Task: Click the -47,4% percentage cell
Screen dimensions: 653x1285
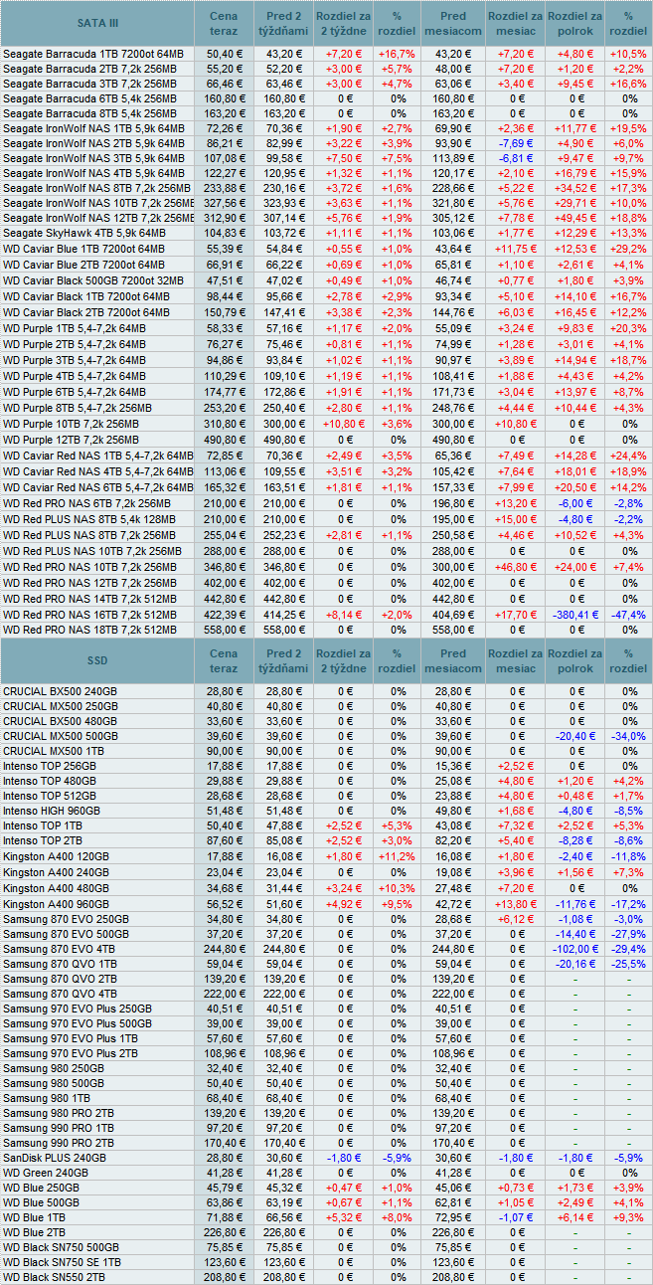Action: click(x=628, y=615)
